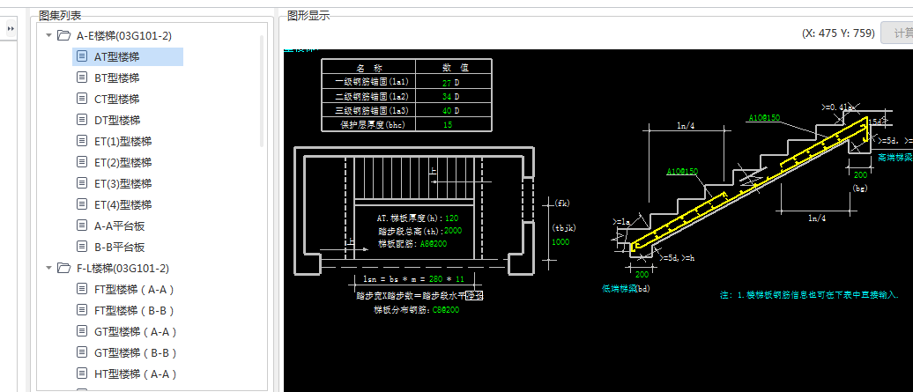
Task: Edit the la1 anchorage value 27
Action: coord(447,83)
